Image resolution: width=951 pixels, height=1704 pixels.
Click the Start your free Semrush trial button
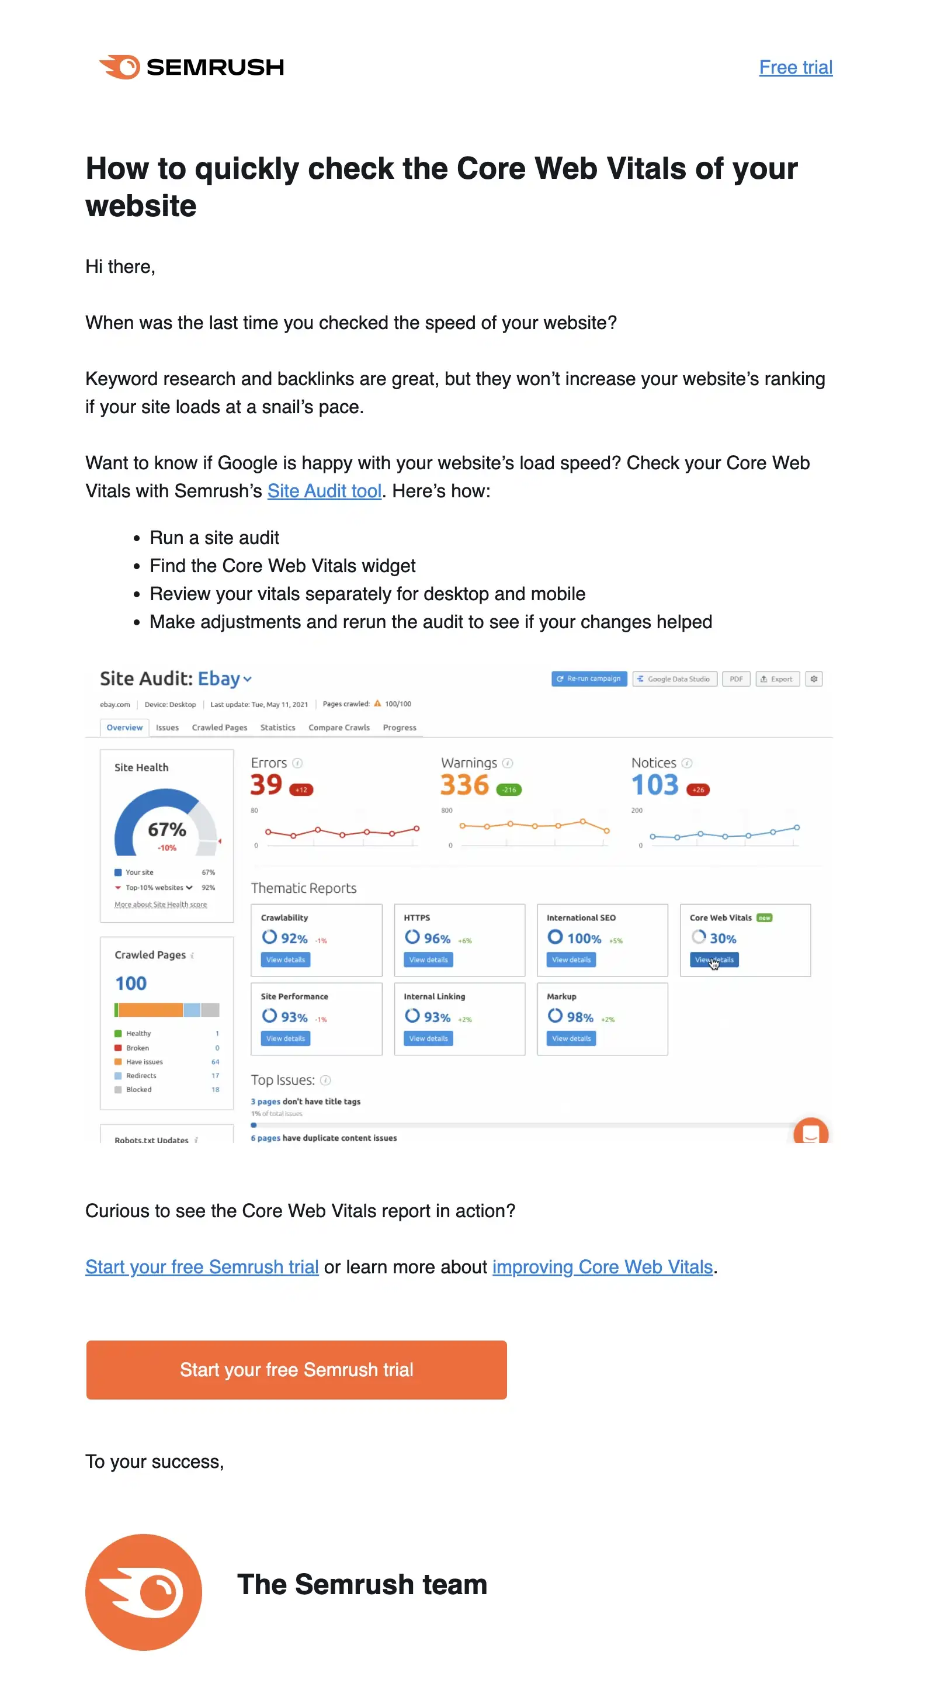(x=296, y=1370)
